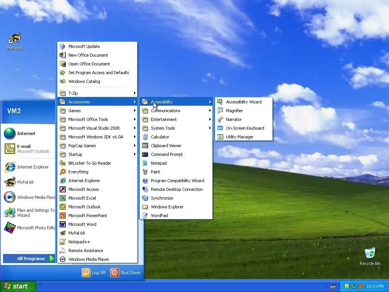The width and height of the screenshot is (389, 292).
Task: Click the Remote Desktop Connection icon
Action: coord(145,189)
